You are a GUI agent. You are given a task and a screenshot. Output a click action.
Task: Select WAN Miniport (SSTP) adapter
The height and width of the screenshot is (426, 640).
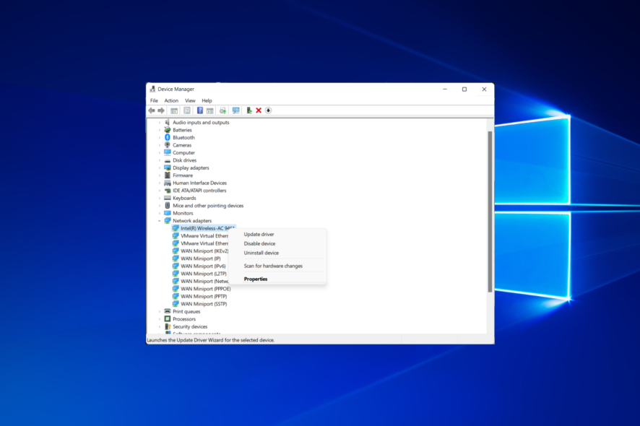point(204,304)
